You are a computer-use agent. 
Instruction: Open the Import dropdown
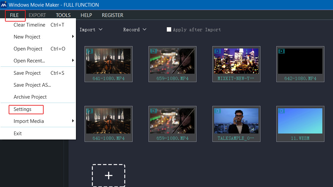click(91, 30)
